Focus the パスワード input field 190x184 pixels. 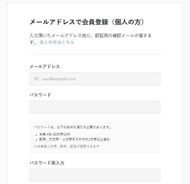(95, 107)
